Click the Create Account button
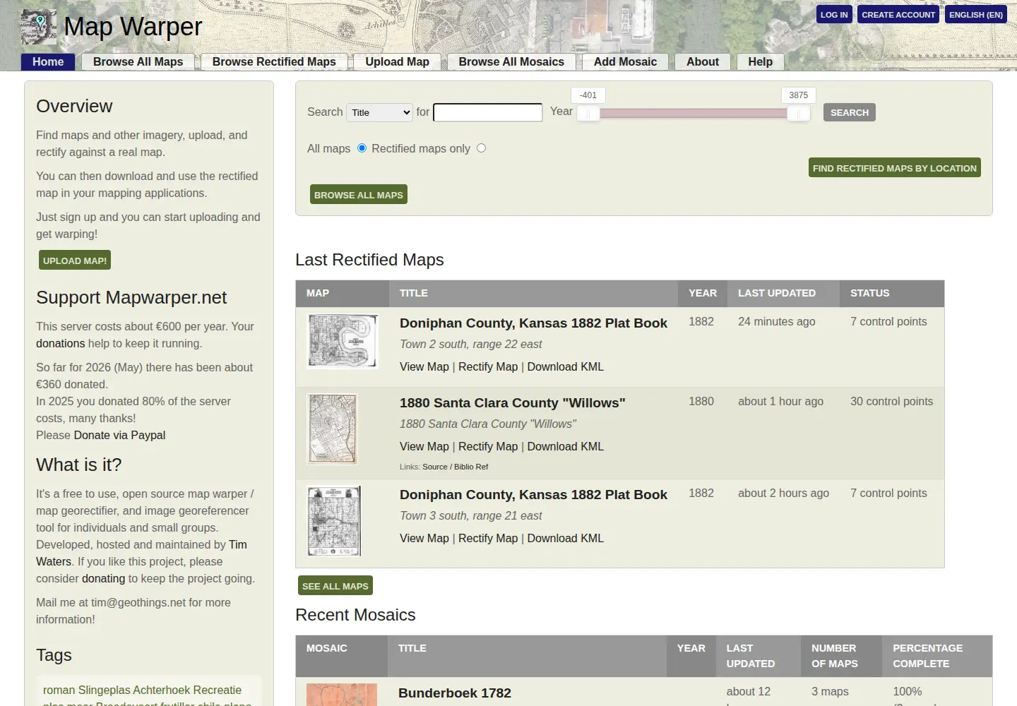 (x=898, y=15)
